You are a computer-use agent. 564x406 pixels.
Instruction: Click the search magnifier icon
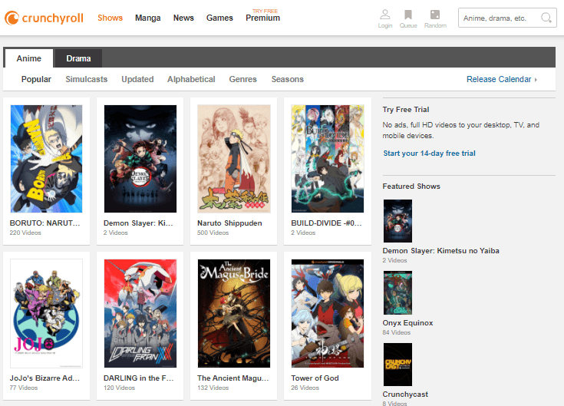coord(546,17)
